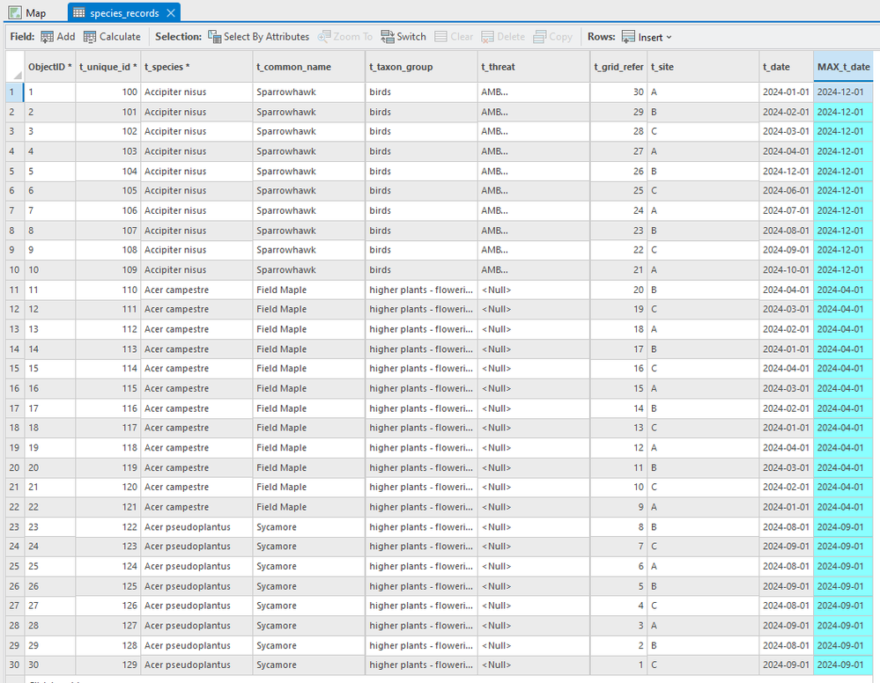Click Acer pseudoplantus in row 23

(196, 527)
